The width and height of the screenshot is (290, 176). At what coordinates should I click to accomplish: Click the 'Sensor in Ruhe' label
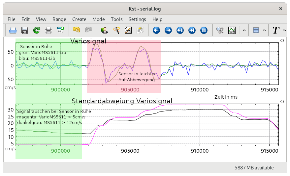[x=36, y=46]
